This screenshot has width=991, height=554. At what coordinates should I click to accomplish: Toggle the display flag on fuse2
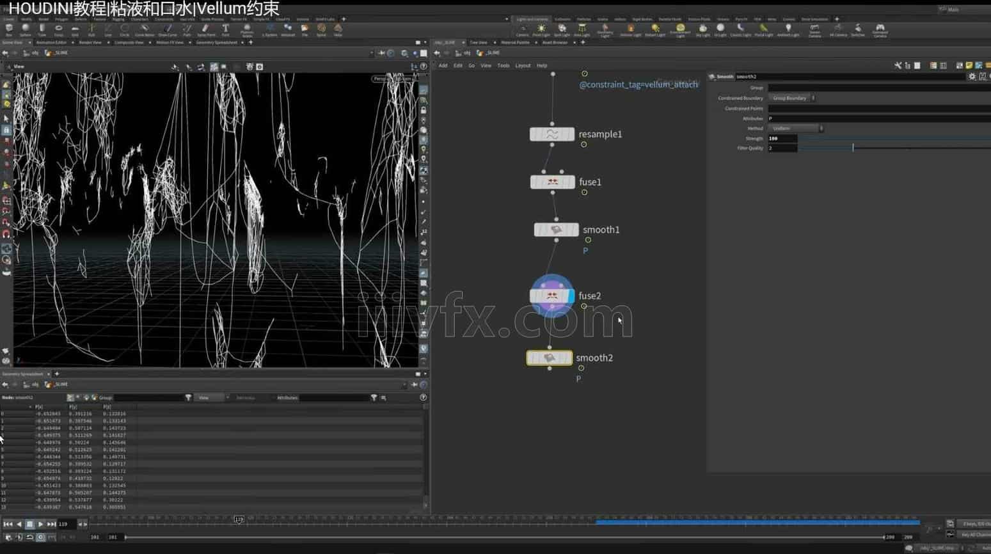pyautogui.click(x=571, y=296)
